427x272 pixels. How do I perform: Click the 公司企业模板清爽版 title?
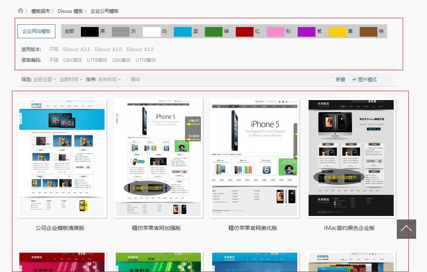point(60,228)
